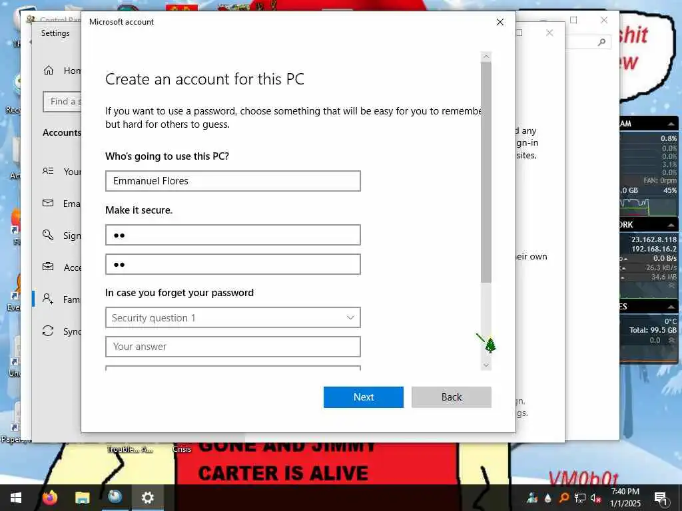
Task: Collapse the RAM section in the gadget
Action: click(x=671, y=124)
